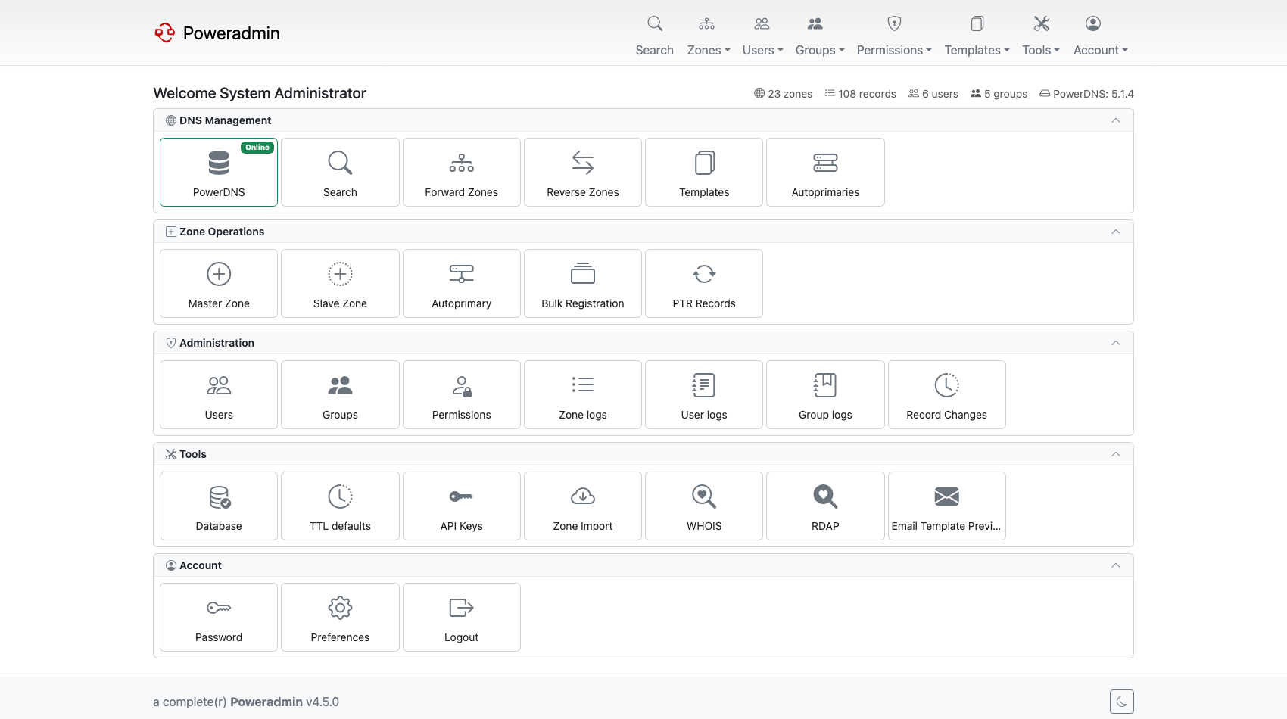1287x719 pixels.
Task: Collapse the Account section
Action: tap(1115, 565)
